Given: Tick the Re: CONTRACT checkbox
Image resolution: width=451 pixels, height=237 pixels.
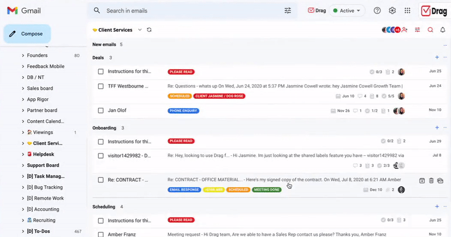Looking at the screenshot, I should 101,180.
